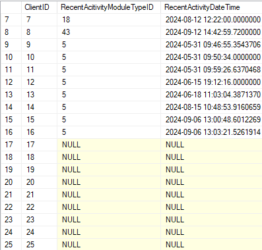Click datetime 2024-08-15 10:48:53.9160659
The height and width of the screenshot is (250, 262).
coord(211,107)
